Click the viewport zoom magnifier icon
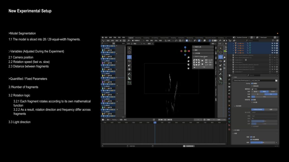This screenshot has height=162, width=289. pos(188,58)
